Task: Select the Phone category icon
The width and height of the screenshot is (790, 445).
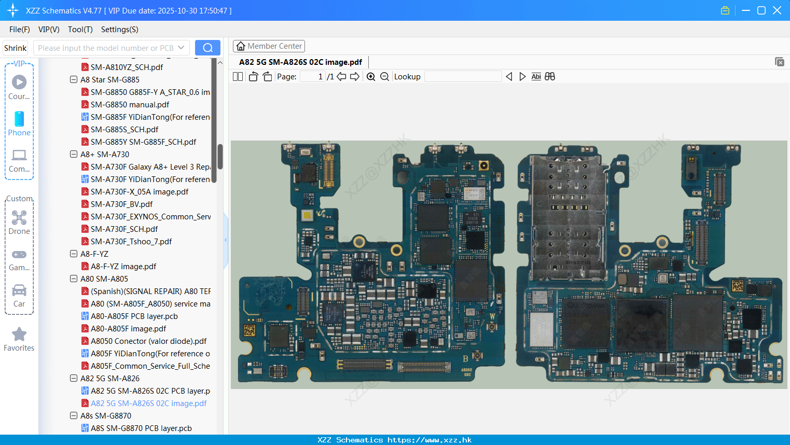Action: click(x=19, y=124)
